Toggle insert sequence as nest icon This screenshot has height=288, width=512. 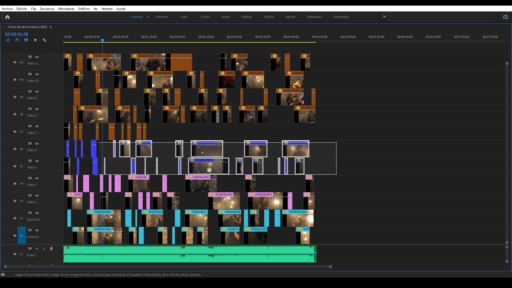[8, 40]
